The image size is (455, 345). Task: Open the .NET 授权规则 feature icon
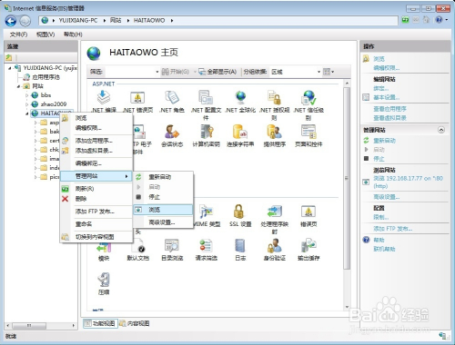coord(274,97)
